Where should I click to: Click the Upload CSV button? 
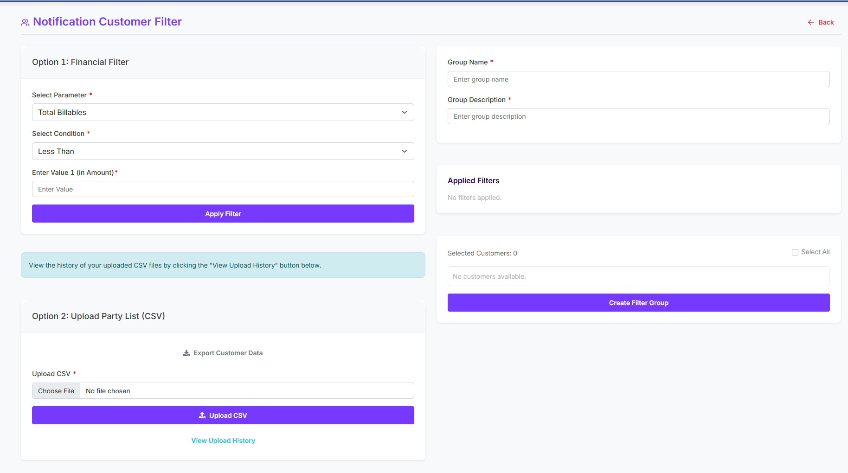(x=223, y=415)
